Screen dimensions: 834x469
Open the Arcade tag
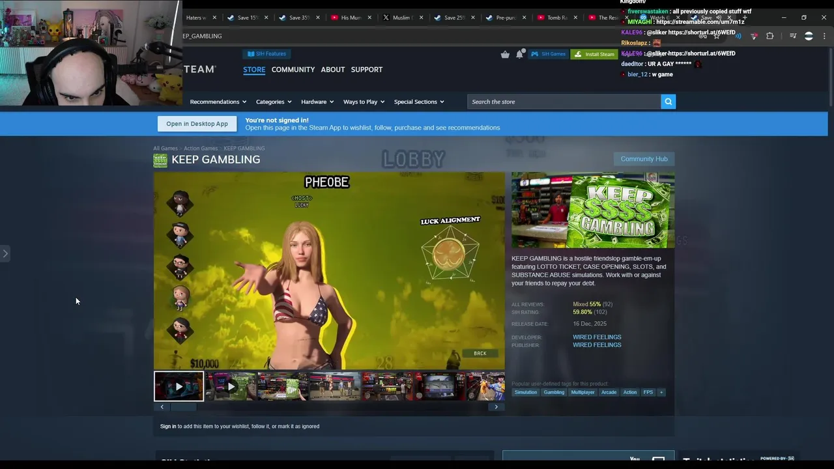point(609,392)
